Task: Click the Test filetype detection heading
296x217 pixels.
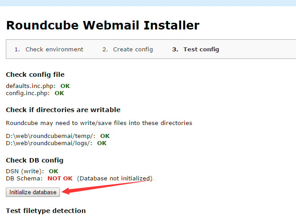Action: point(46,210)
